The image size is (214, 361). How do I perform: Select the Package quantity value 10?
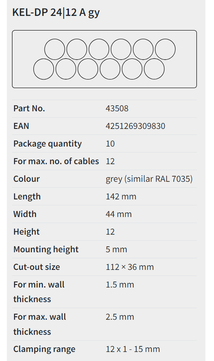click(110, 144)
